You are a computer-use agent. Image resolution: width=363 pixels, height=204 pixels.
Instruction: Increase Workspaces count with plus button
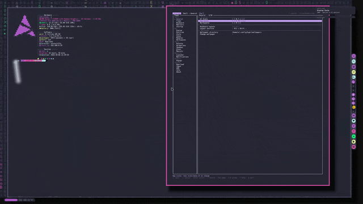[x=239, y=23]
